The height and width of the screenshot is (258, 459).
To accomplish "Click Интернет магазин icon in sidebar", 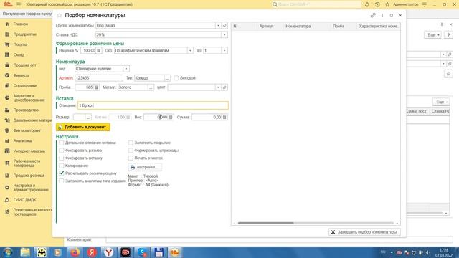I will tap(7, 151).
